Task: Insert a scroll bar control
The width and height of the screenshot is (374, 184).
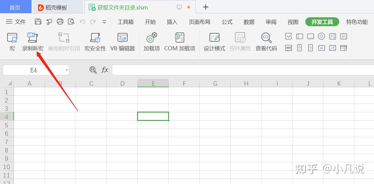Action: [x=311, y=48]
